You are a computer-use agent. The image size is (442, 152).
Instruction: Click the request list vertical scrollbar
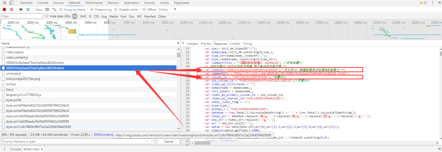coord(179,55)
